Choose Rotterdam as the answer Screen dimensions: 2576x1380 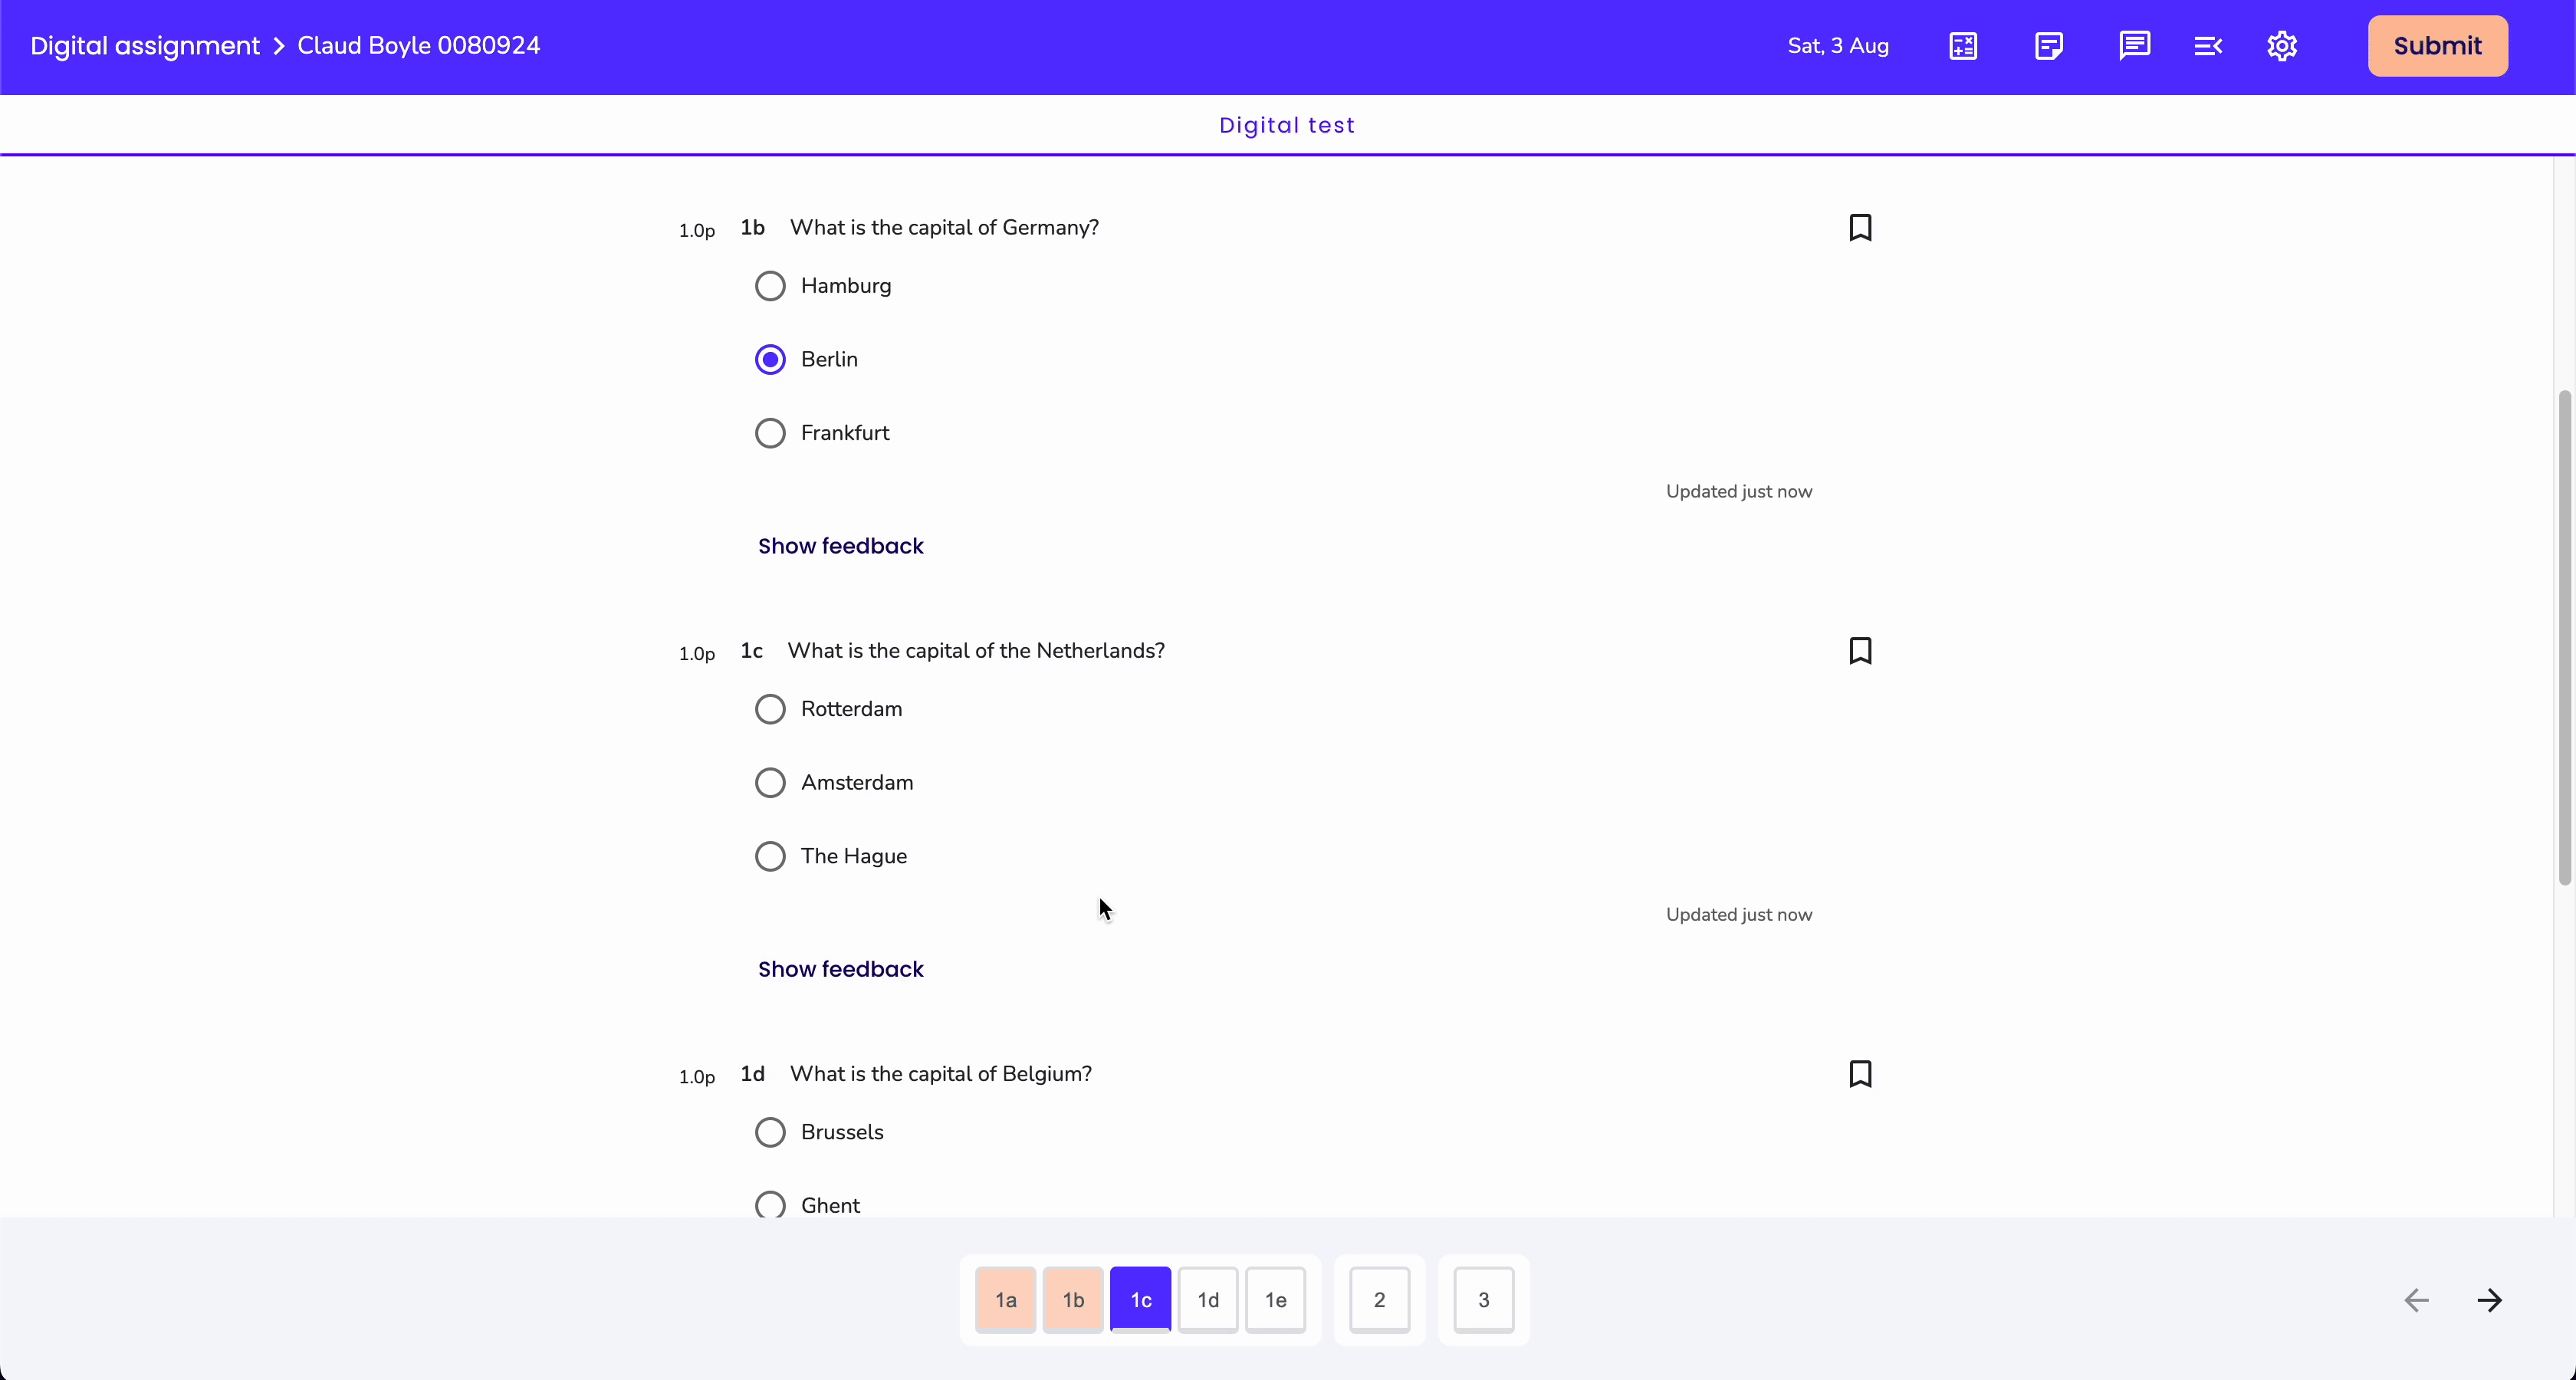click(770, 709)
